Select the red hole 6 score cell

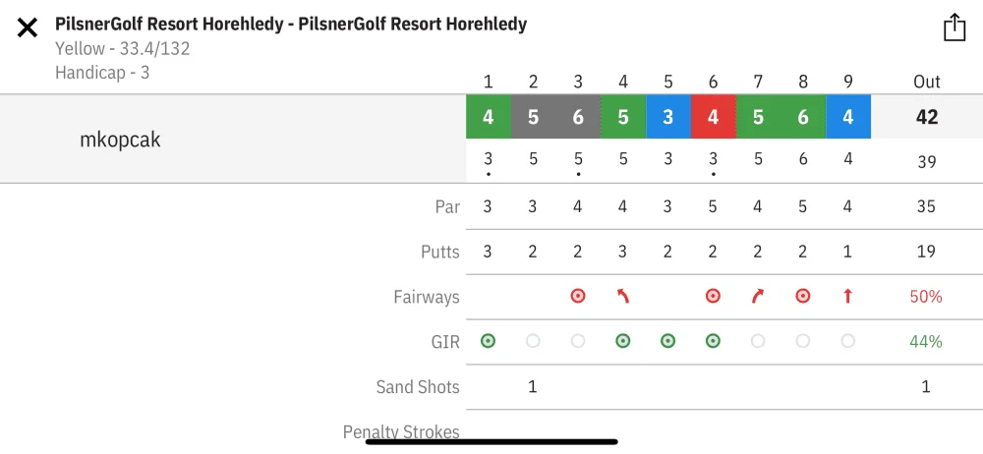pos(713,117)
